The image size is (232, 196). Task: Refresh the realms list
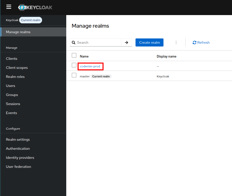(201, 42)
